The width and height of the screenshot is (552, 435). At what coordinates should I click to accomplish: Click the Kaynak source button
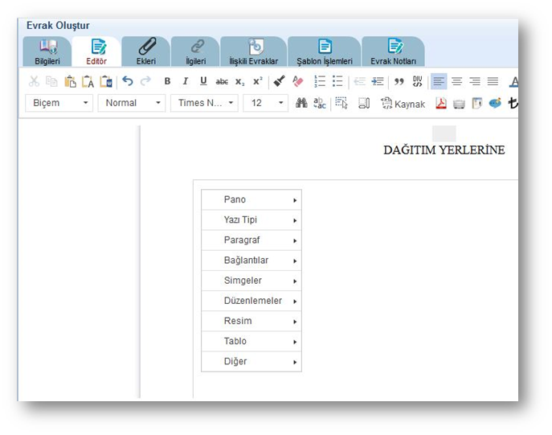(x=403, y=104)
